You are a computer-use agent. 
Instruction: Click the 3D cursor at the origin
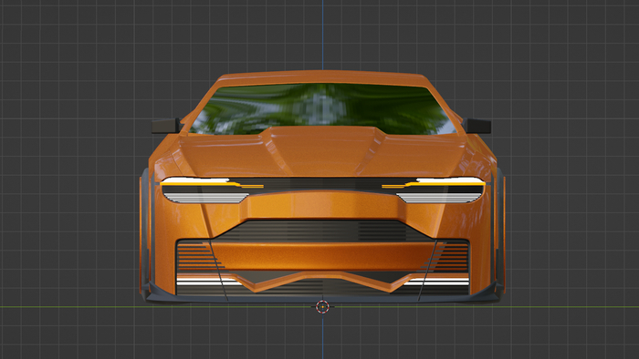coord(322,306)
